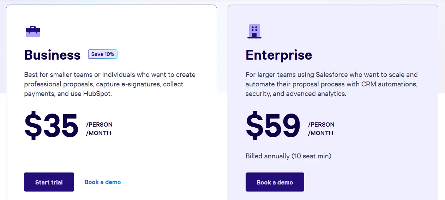
Task: Click the Billed annually (10 seat min) note
Action: (288, 156)
